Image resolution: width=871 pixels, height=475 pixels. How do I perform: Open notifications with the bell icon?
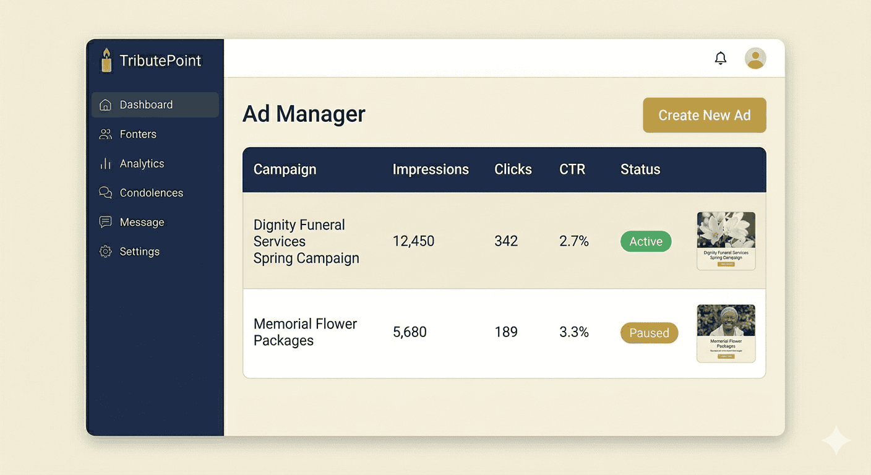pos(720,58)
